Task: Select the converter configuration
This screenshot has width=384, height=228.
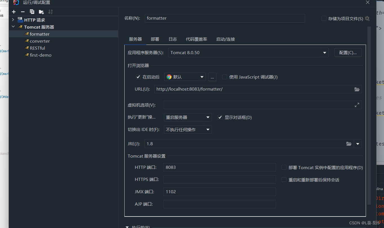Action: [64, 41]
